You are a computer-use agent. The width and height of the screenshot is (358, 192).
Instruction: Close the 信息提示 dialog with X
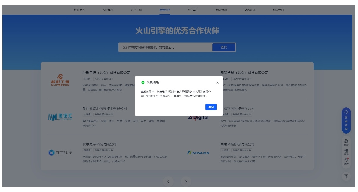[x=217, y=83]
